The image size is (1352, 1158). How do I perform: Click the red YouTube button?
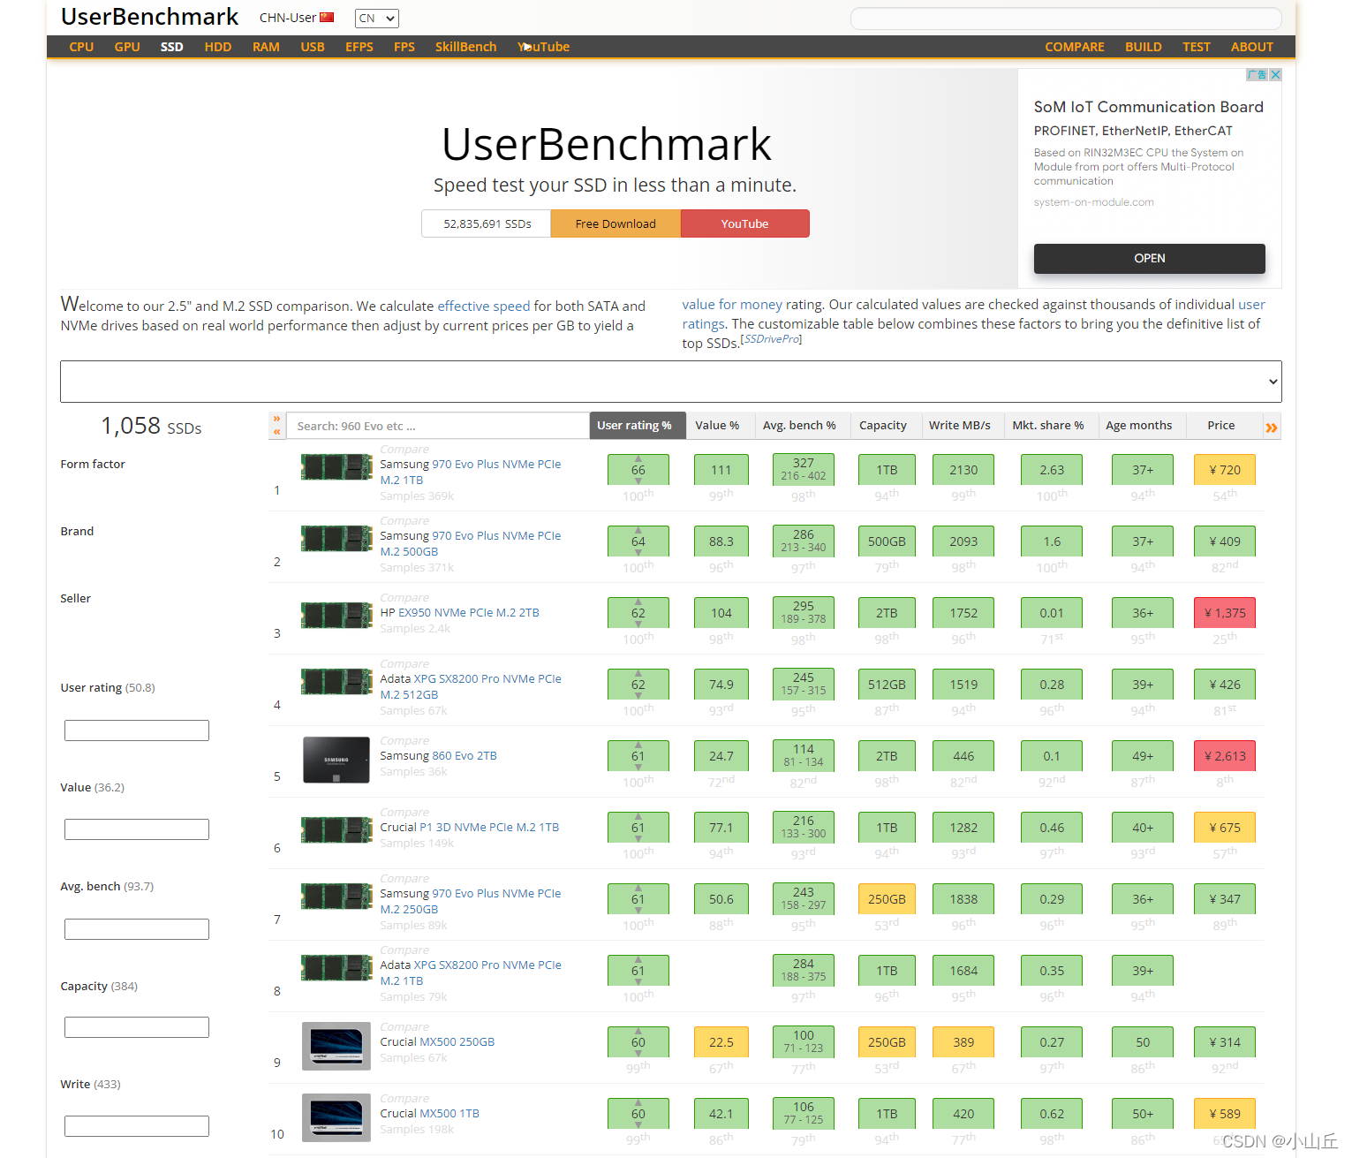point(744,223)
